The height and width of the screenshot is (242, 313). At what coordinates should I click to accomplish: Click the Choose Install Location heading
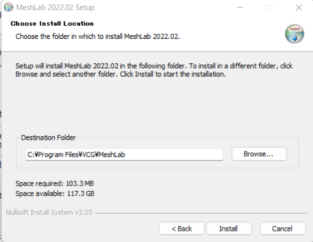(x=52, y=24)
